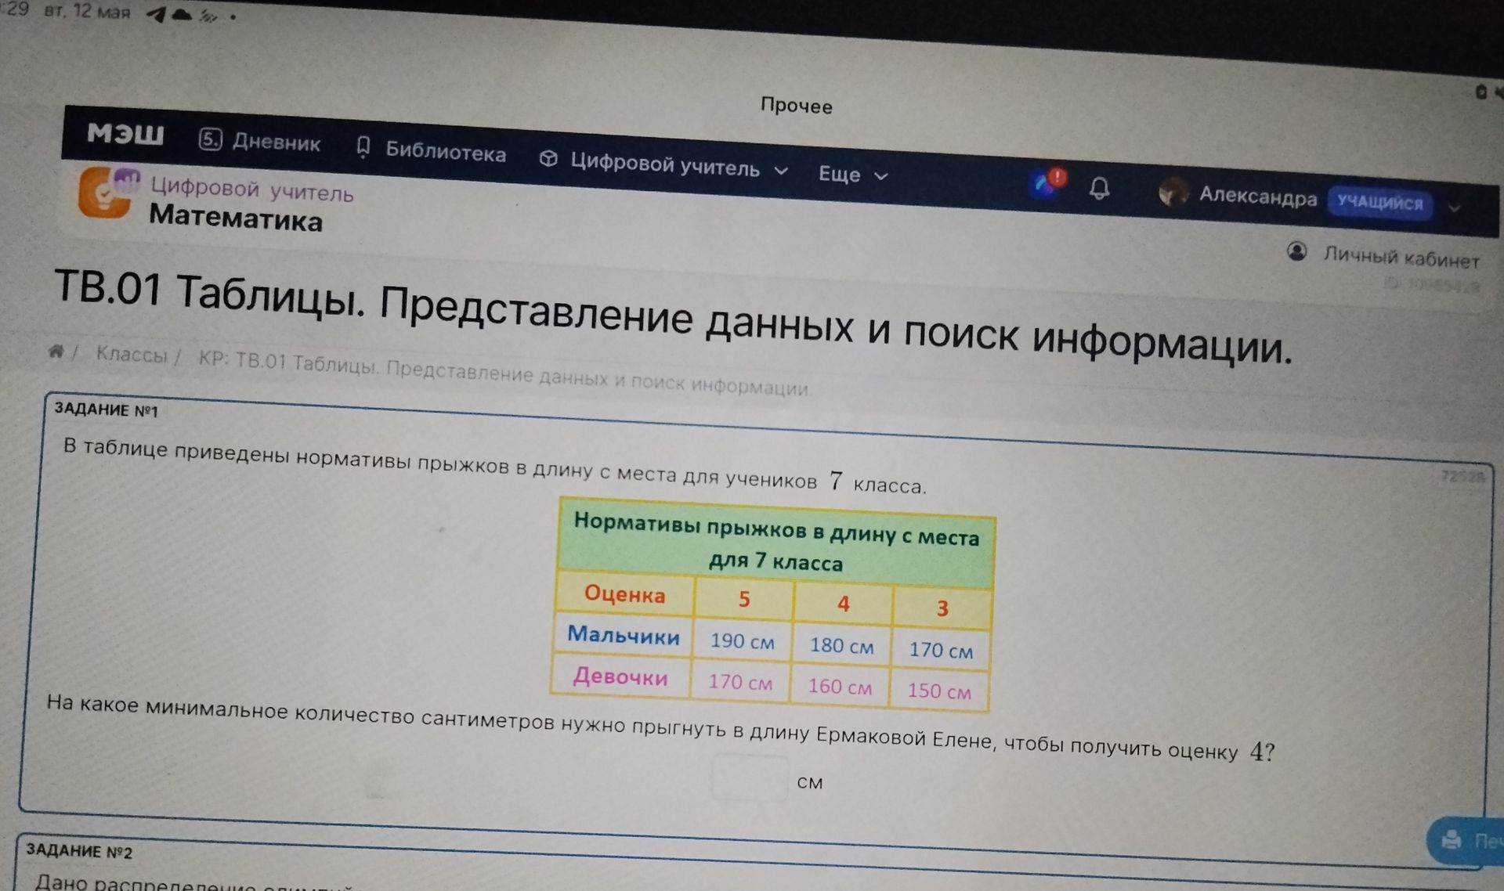Click the Мальчики 170 см cell

941,650
